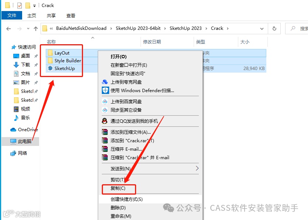Image resolution: width=308 pixels, height=220 pixels.
Task: Choose 固定到"快速访问" menu entry
Action: [150, 73]
